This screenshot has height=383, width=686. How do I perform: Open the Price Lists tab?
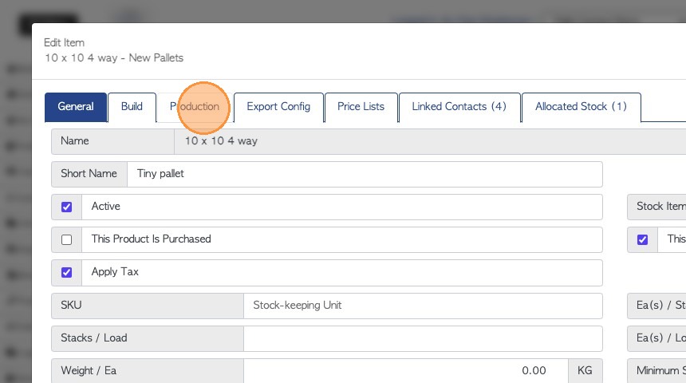pyautogui.click(x=361, y=107)
